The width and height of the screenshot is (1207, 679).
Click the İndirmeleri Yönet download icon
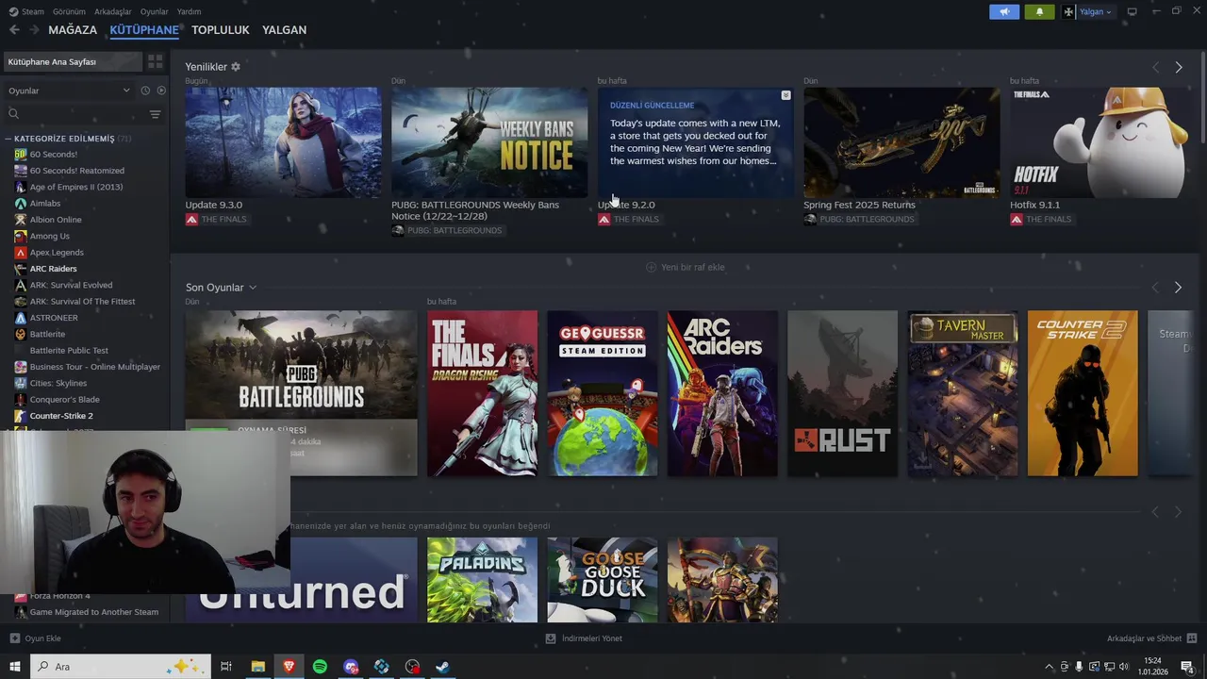pos(551,638)
